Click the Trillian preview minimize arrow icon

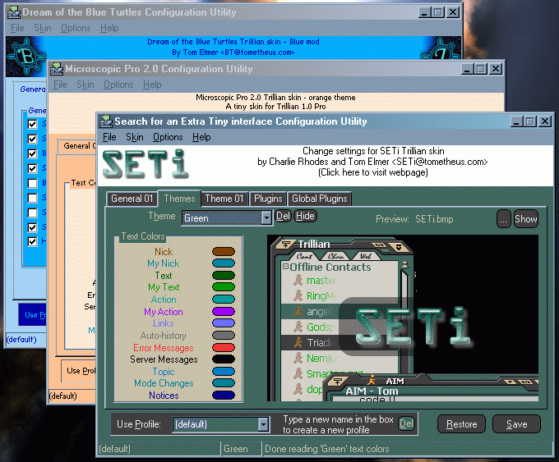398,247
